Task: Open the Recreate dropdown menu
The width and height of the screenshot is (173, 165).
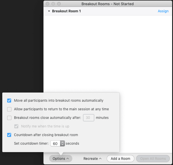Action: (x=92, y=158)
